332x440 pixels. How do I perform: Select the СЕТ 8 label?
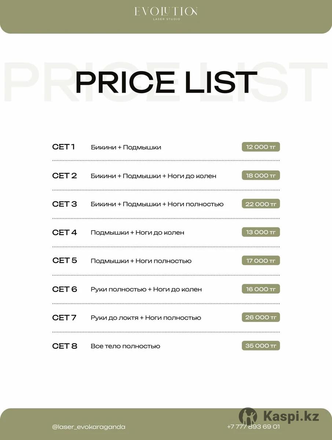[65, 346]
